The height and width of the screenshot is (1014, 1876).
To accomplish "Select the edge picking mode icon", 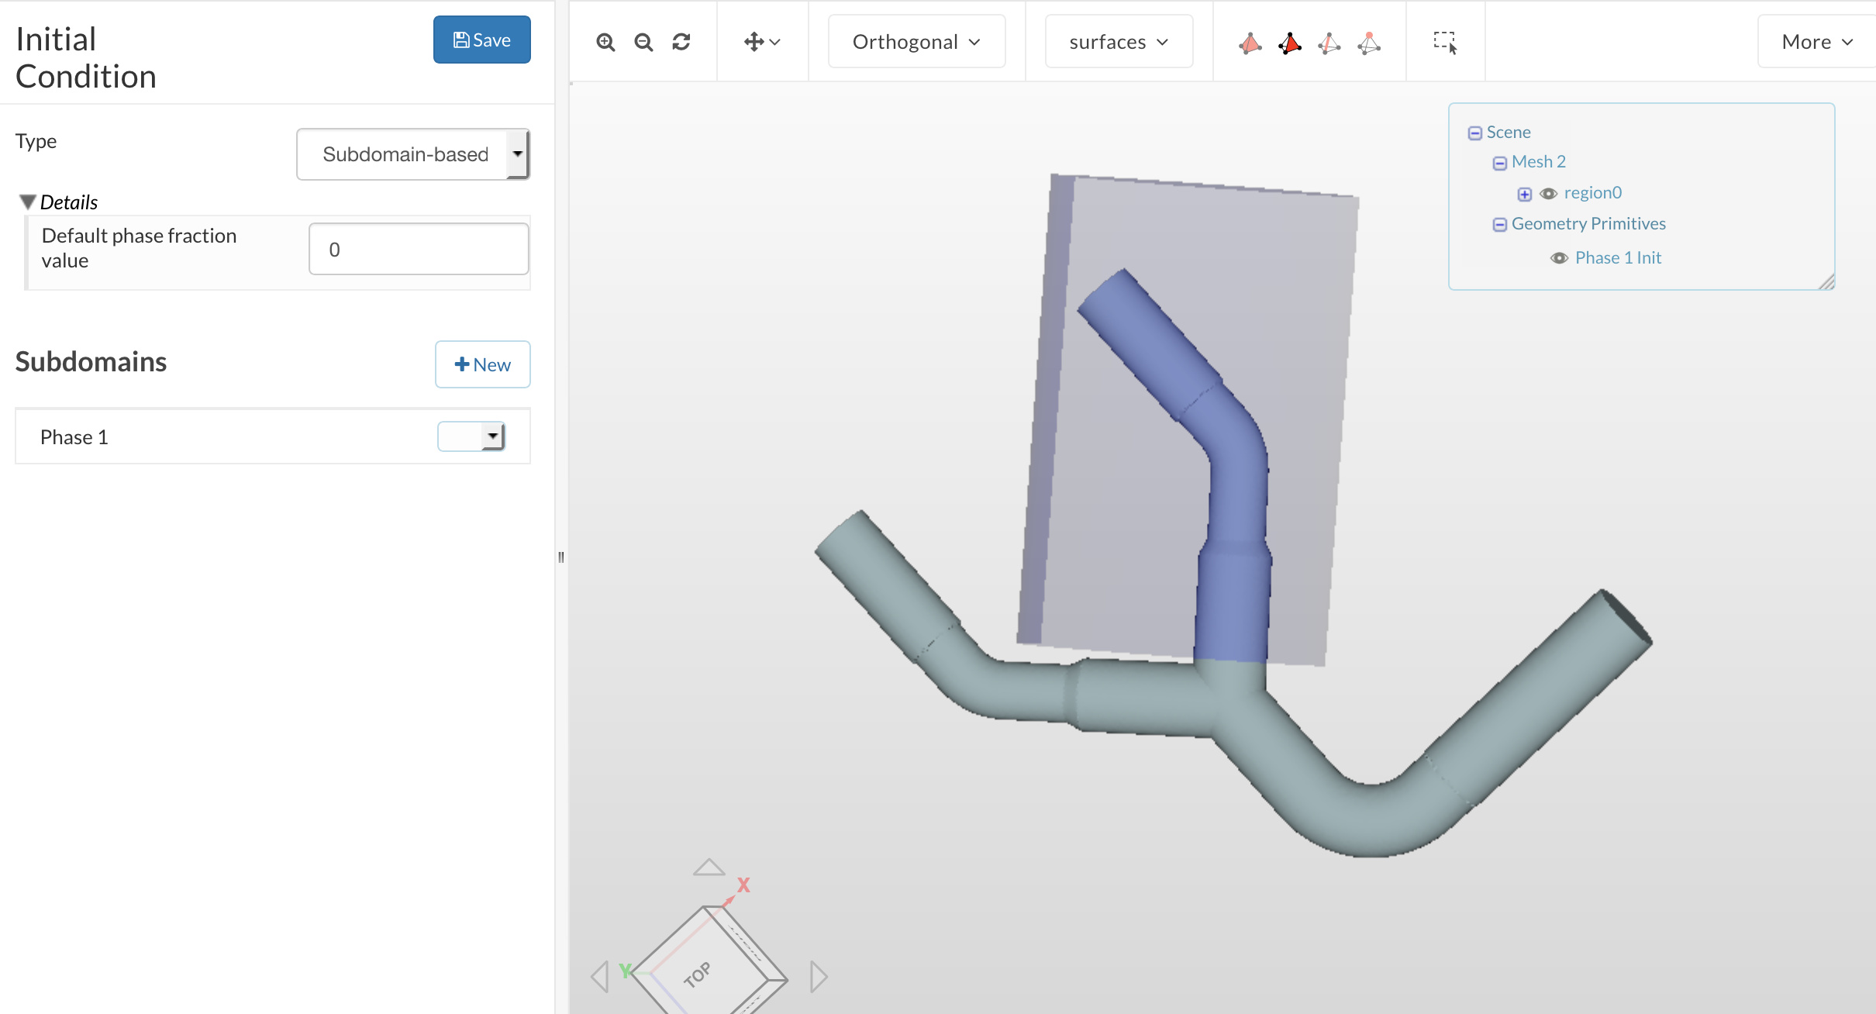I will point(1329,43).
